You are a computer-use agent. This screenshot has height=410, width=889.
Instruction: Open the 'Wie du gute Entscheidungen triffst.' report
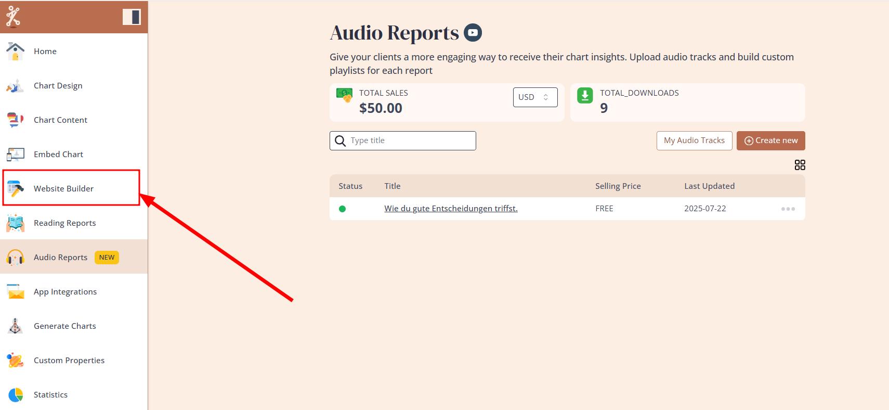[451, 209]
